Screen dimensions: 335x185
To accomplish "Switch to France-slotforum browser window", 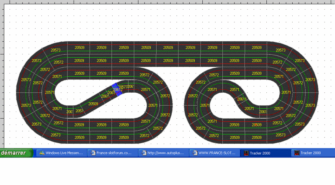I will tap(111, 153).
